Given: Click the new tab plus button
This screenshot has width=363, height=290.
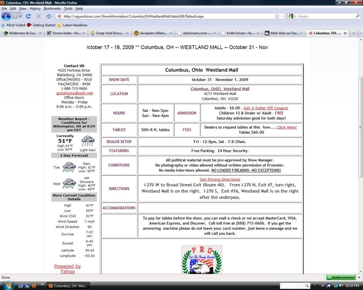Looking at the screenshot, I should click(353, 33).
